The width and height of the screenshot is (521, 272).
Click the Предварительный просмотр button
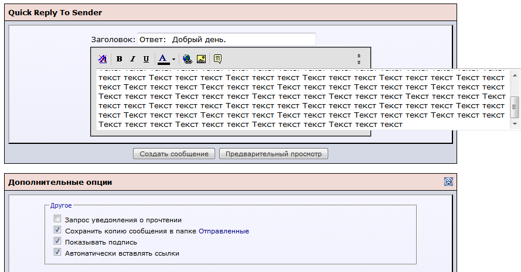(x=274, y=154)
